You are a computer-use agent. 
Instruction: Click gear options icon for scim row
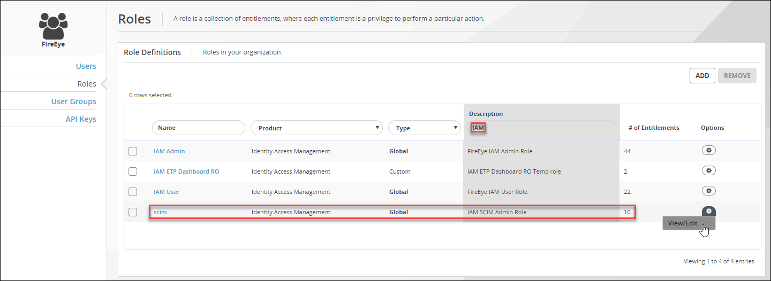point(709,211)
